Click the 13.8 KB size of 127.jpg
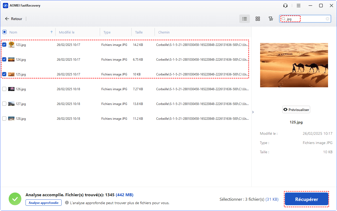This screenshot has width=337, height=211. click(x=138, y=104)
